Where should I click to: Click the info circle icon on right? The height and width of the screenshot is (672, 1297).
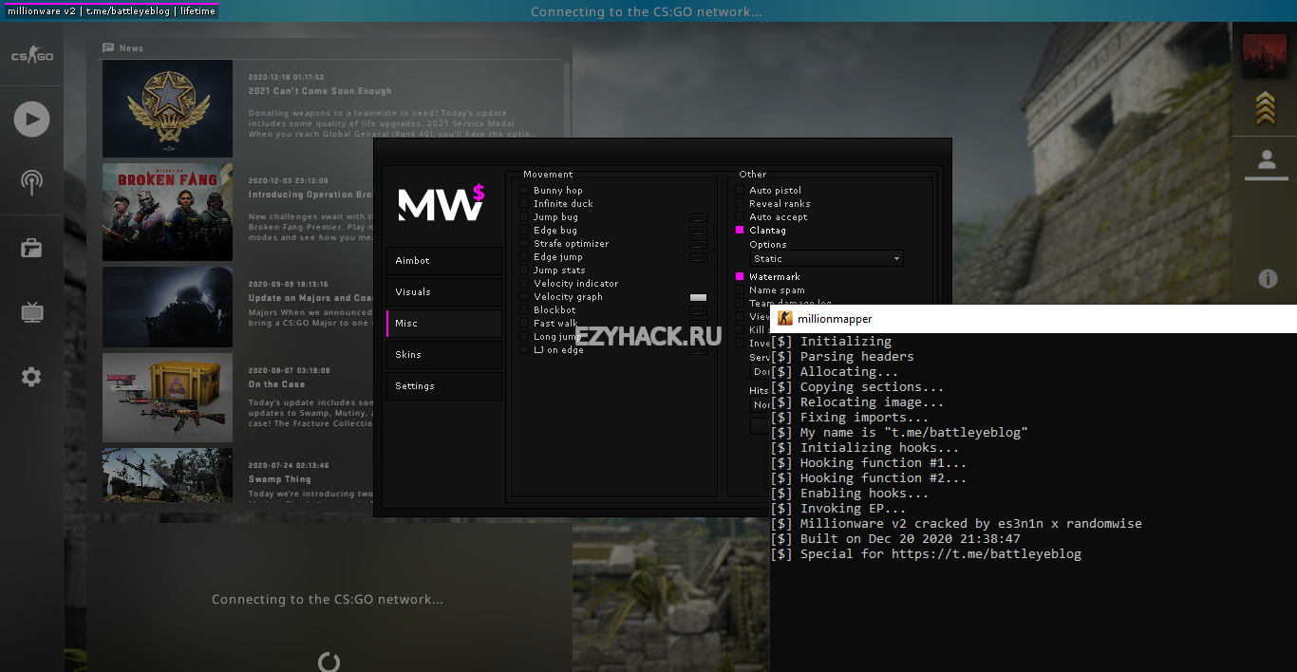[1268, 278]
